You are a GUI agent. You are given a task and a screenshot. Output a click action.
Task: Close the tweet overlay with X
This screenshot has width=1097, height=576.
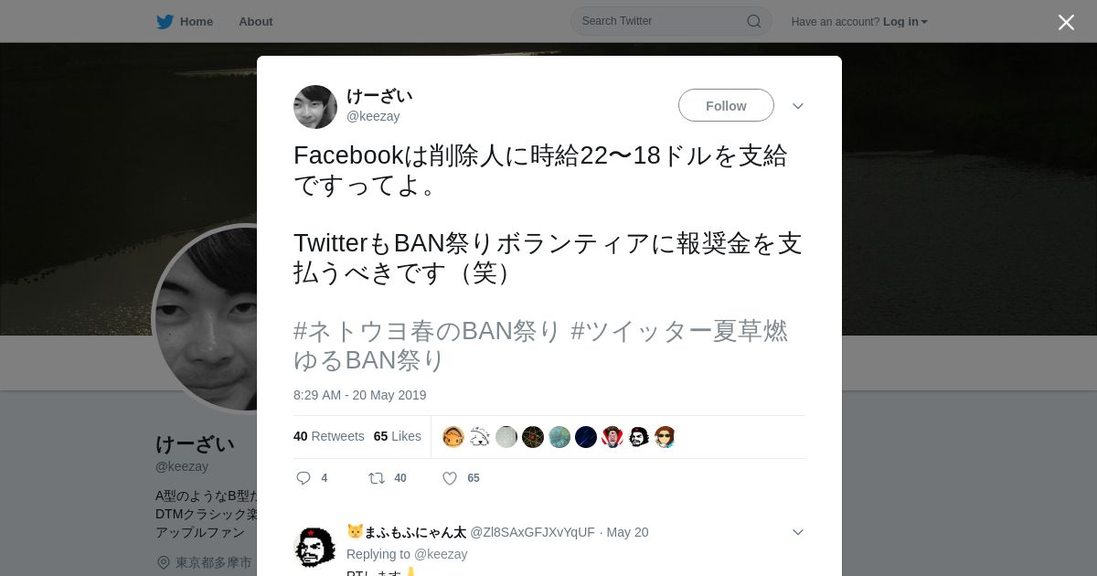(1066, 22)
